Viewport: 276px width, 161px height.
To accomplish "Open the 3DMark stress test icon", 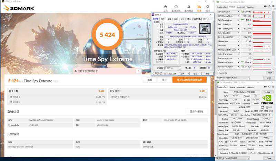I will pos(188,8).
